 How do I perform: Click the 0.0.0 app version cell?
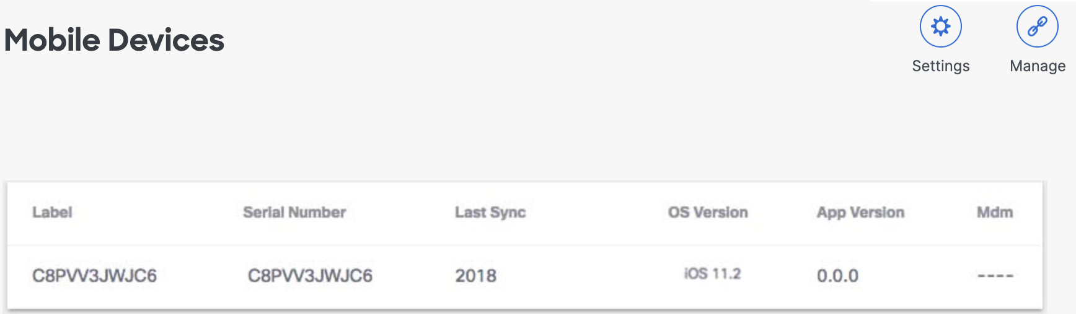[x=837, y=276]
